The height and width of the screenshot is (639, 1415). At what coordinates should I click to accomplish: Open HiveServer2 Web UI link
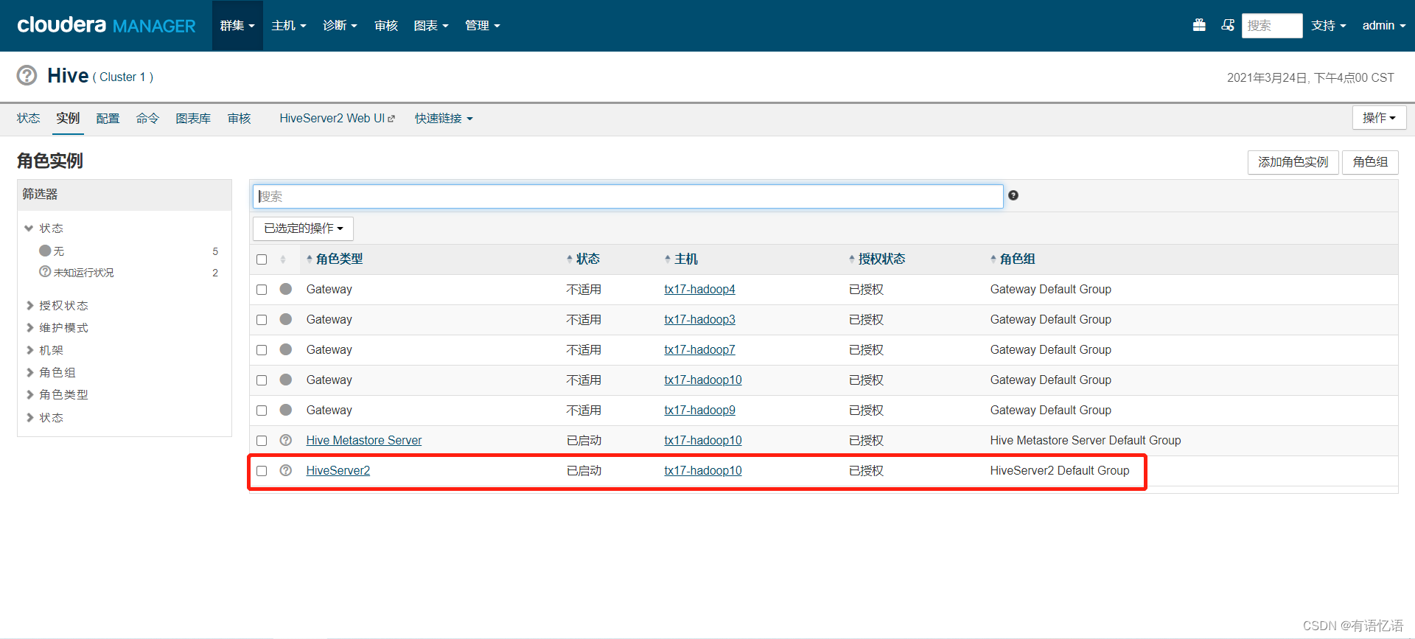[x=337, y=119]
